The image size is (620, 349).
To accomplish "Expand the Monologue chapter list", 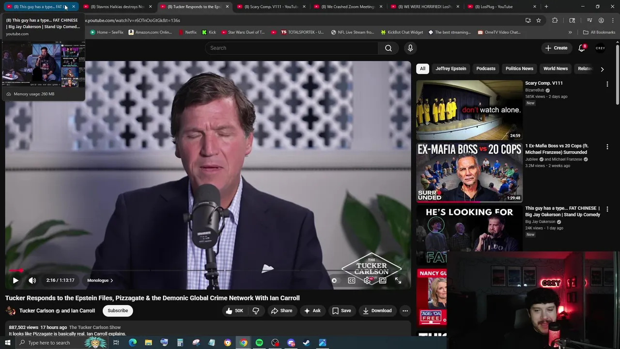I will (x=100, y=280).
